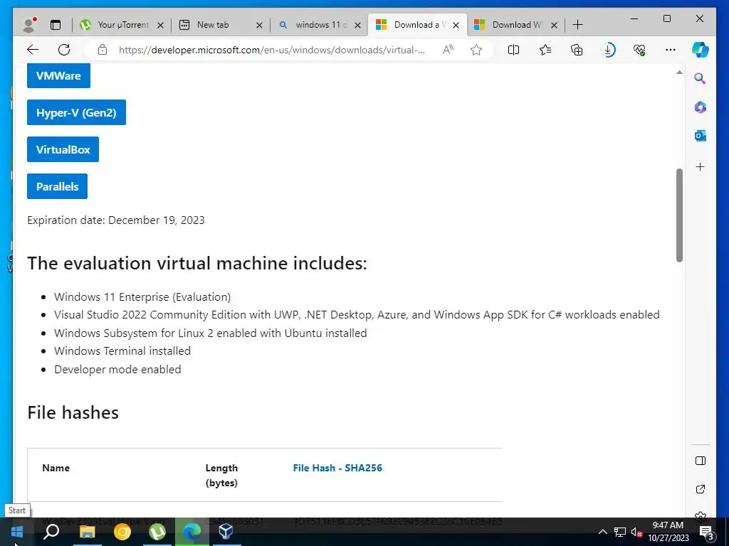The image size is (729, 546).
Task: Click 'Developer mode enabled' list item
Action: (x=117, y=370)
